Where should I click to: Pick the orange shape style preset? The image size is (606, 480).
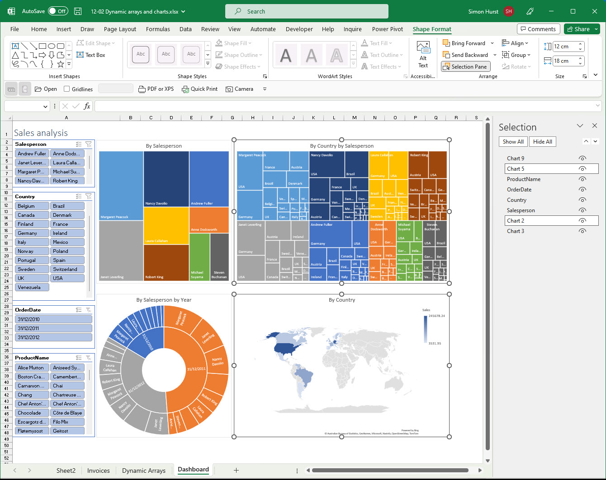click(x=191, y=54)
